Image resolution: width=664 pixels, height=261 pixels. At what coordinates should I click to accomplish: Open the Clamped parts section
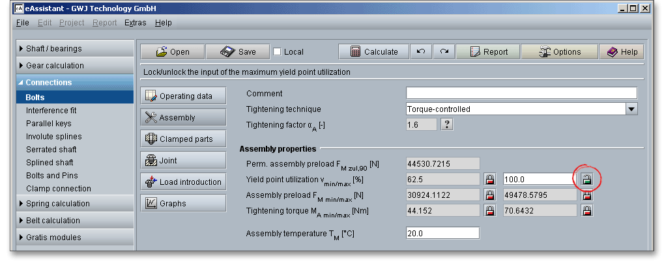pyautogui.click(x=183, y=139)
